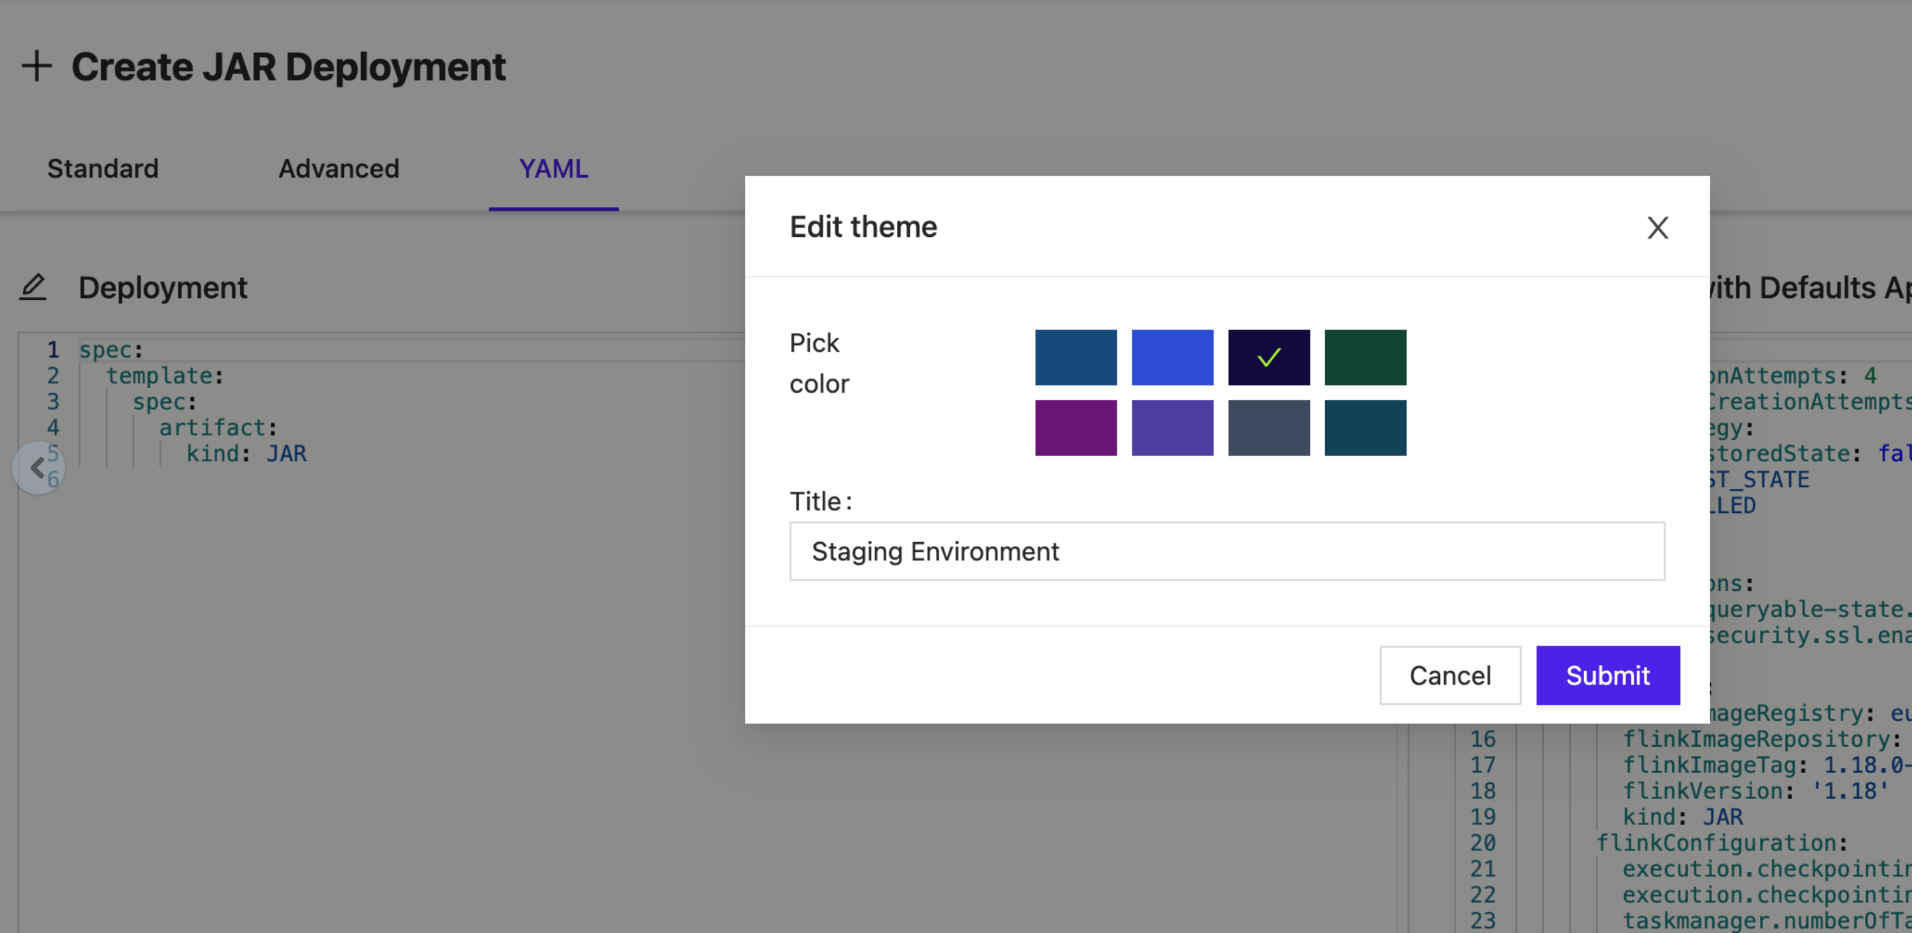Click the 'template:' line in Deployment editor
This screenshot has width=1912, height=933.
coord(164,376)
